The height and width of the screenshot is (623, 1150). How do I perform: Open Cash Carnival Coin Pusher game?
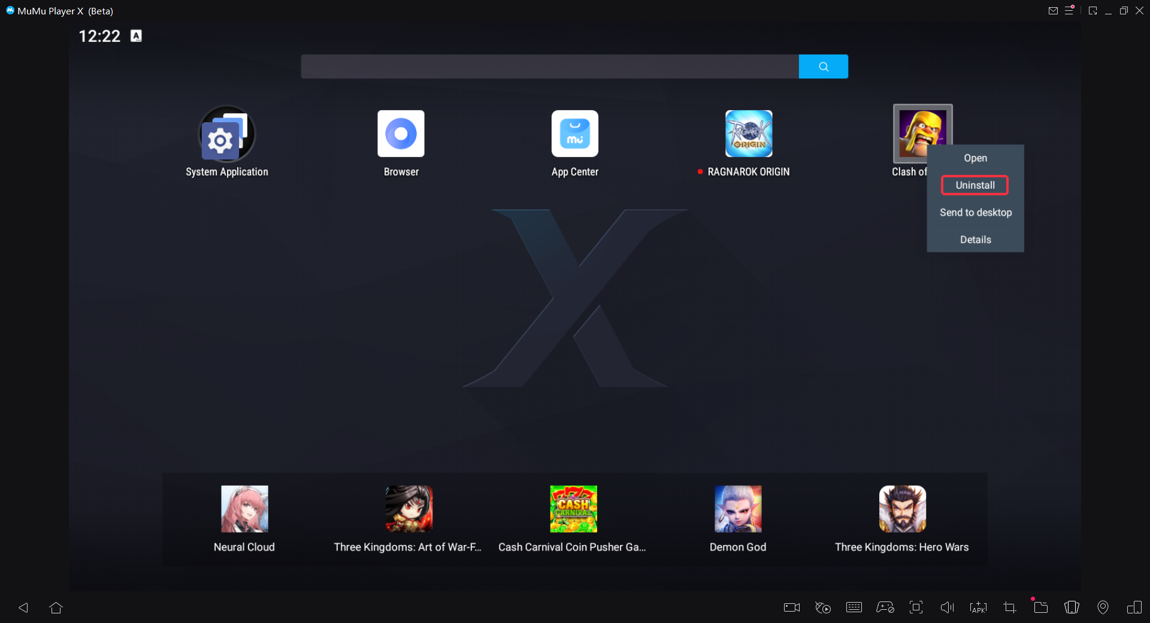coord(574,509)
